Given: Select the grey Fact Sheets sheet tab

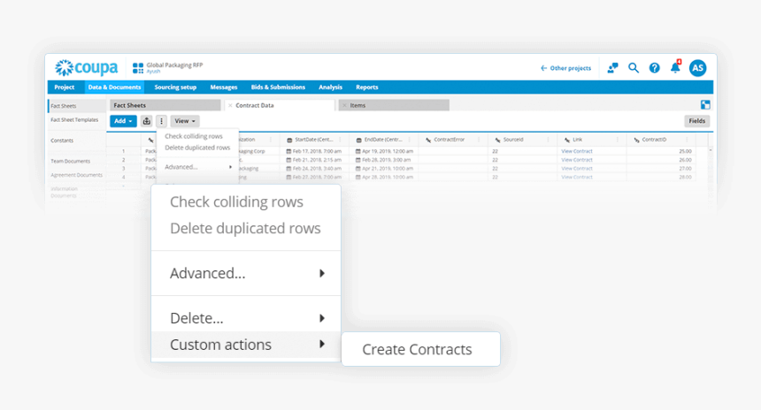Looking at the screenshot, I should click(x=165, y=105).
